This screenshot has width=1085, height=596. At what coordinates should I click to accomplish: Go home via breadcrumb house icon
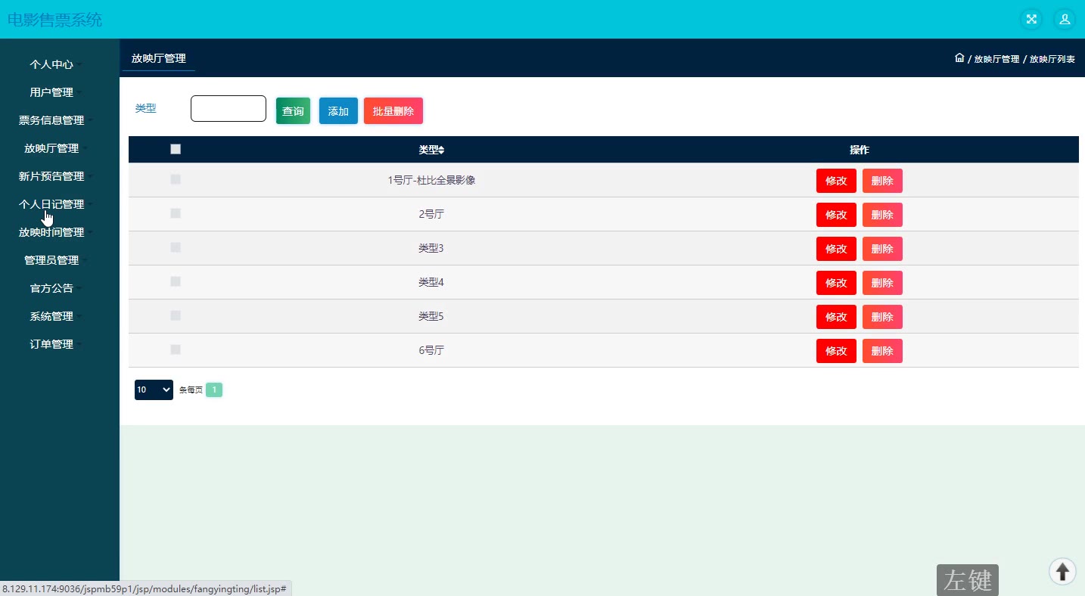(959, 58)
